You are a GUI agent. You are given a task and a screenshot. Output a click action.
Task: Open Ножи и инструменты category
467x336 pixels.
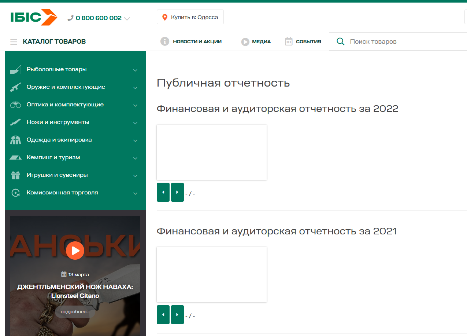[x=58, y=122]
